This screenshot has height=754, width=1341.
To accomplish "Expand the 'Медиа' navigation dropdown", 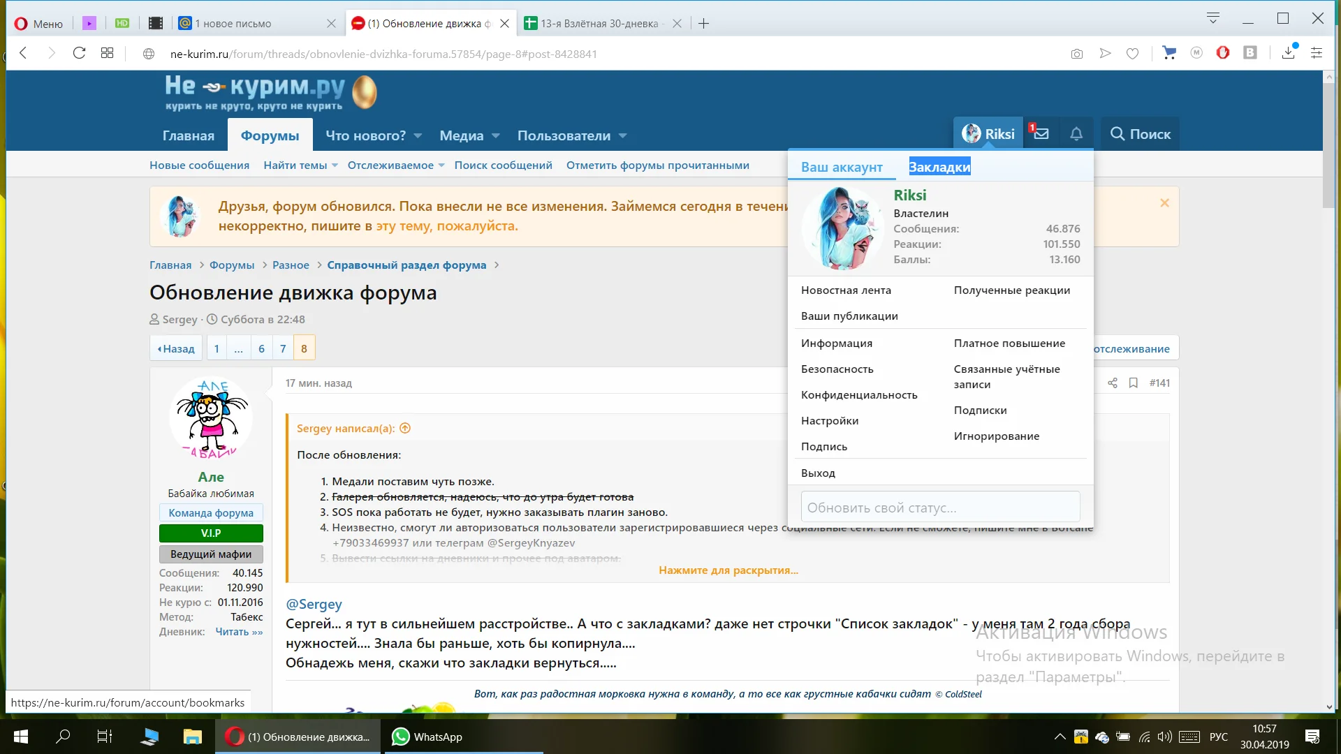I will [496, 135].
